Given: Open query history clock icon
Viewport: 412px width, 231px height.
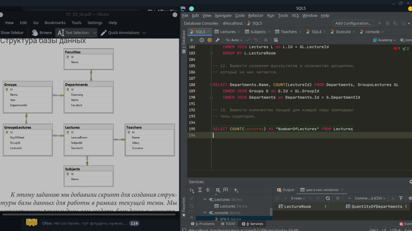Looking at the screenshot, I should coord(202,40).
